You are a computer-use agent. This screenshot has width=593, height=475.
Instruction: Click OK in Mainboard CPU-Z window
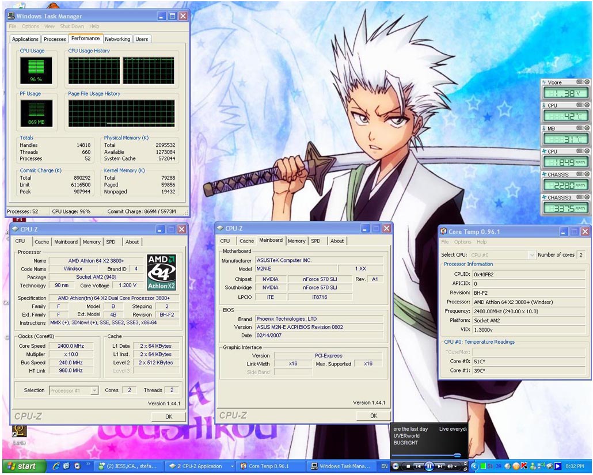374,416
